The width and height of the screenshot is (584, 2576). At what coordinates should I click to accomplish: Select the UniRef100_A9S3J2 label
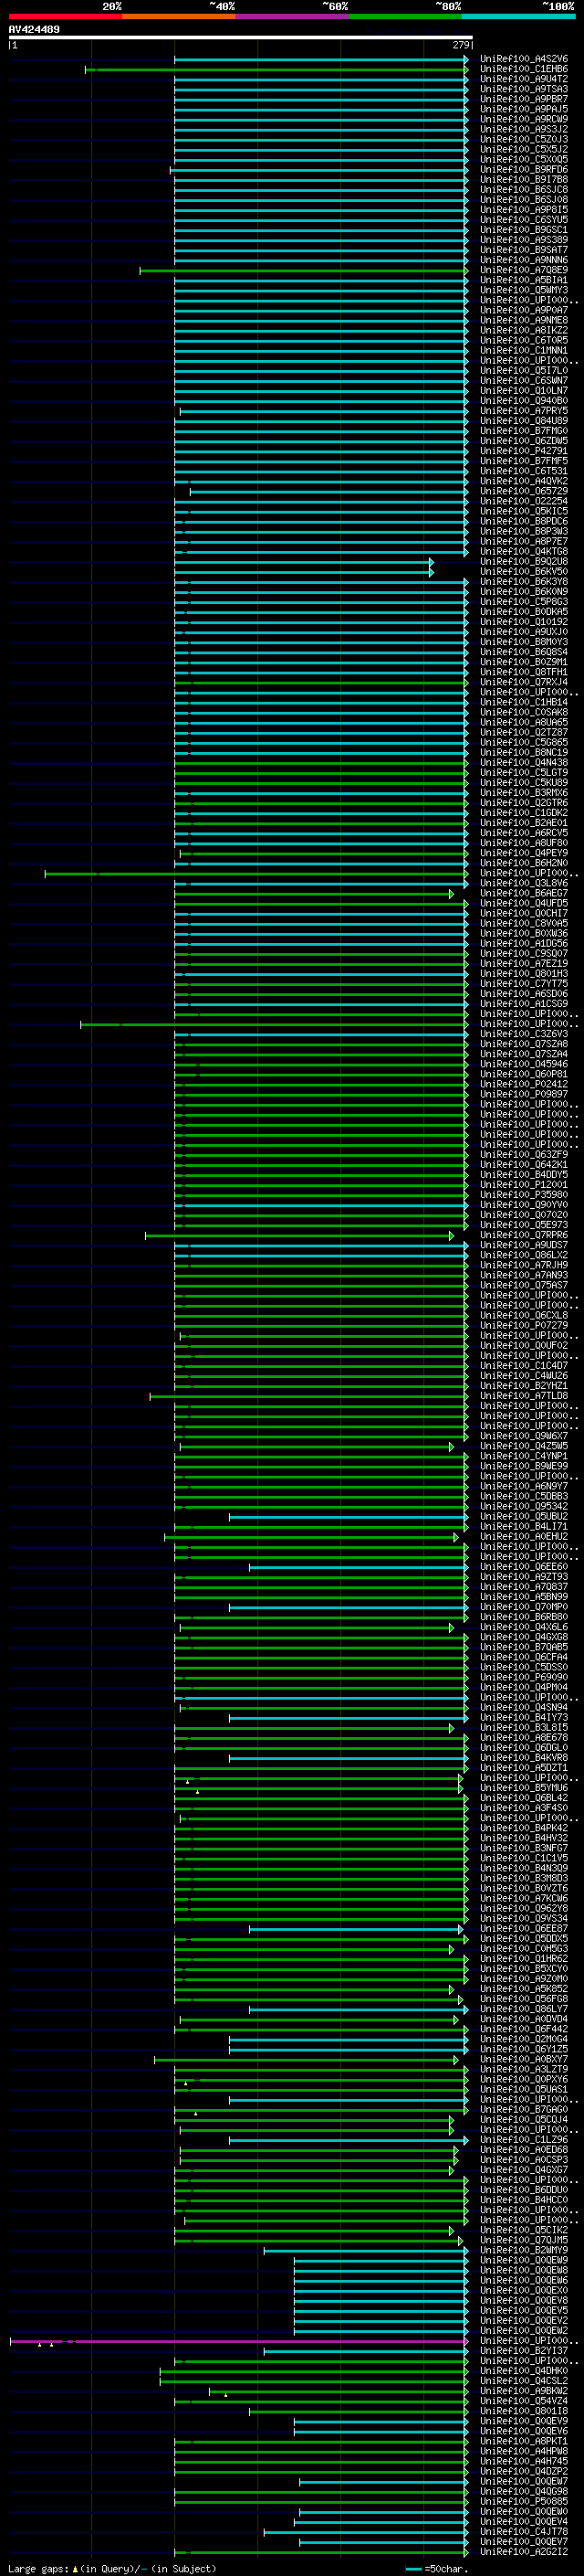coord(524,130)
